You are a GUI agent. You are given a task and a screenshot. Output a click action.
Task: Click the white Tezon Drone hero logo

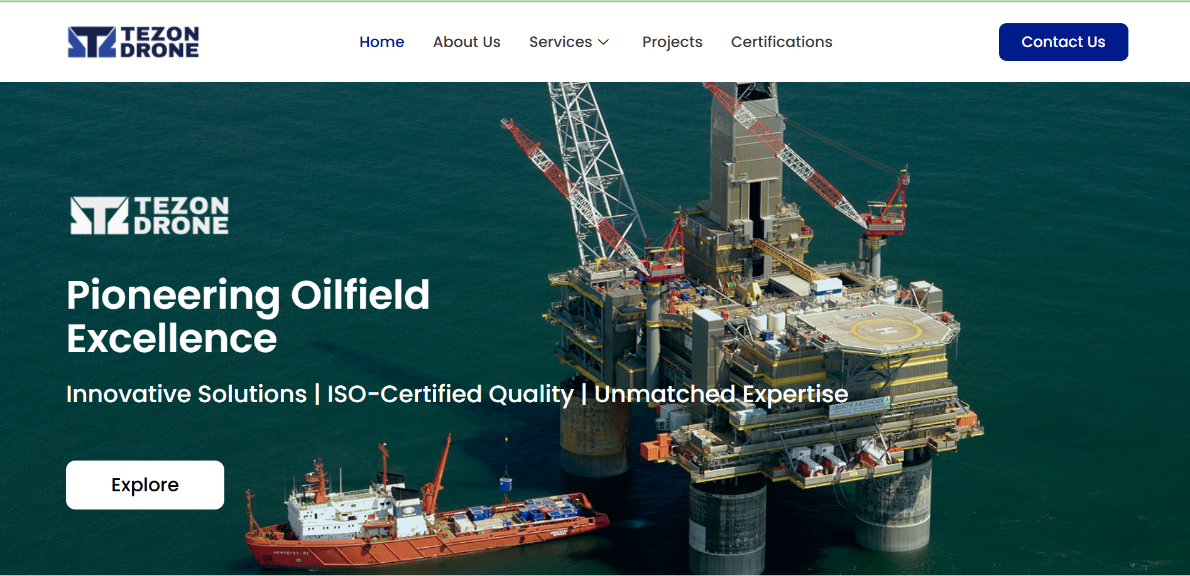click(x=150, y=215)
